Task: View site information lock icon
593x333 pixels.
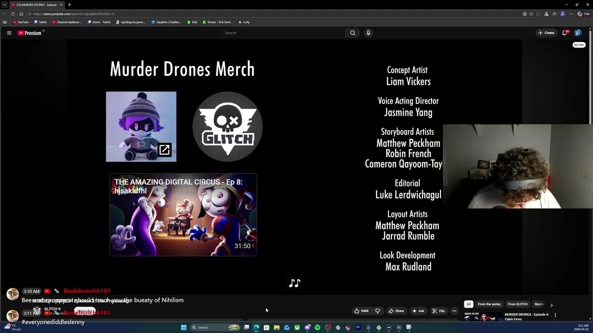Action: pos(29,14)
